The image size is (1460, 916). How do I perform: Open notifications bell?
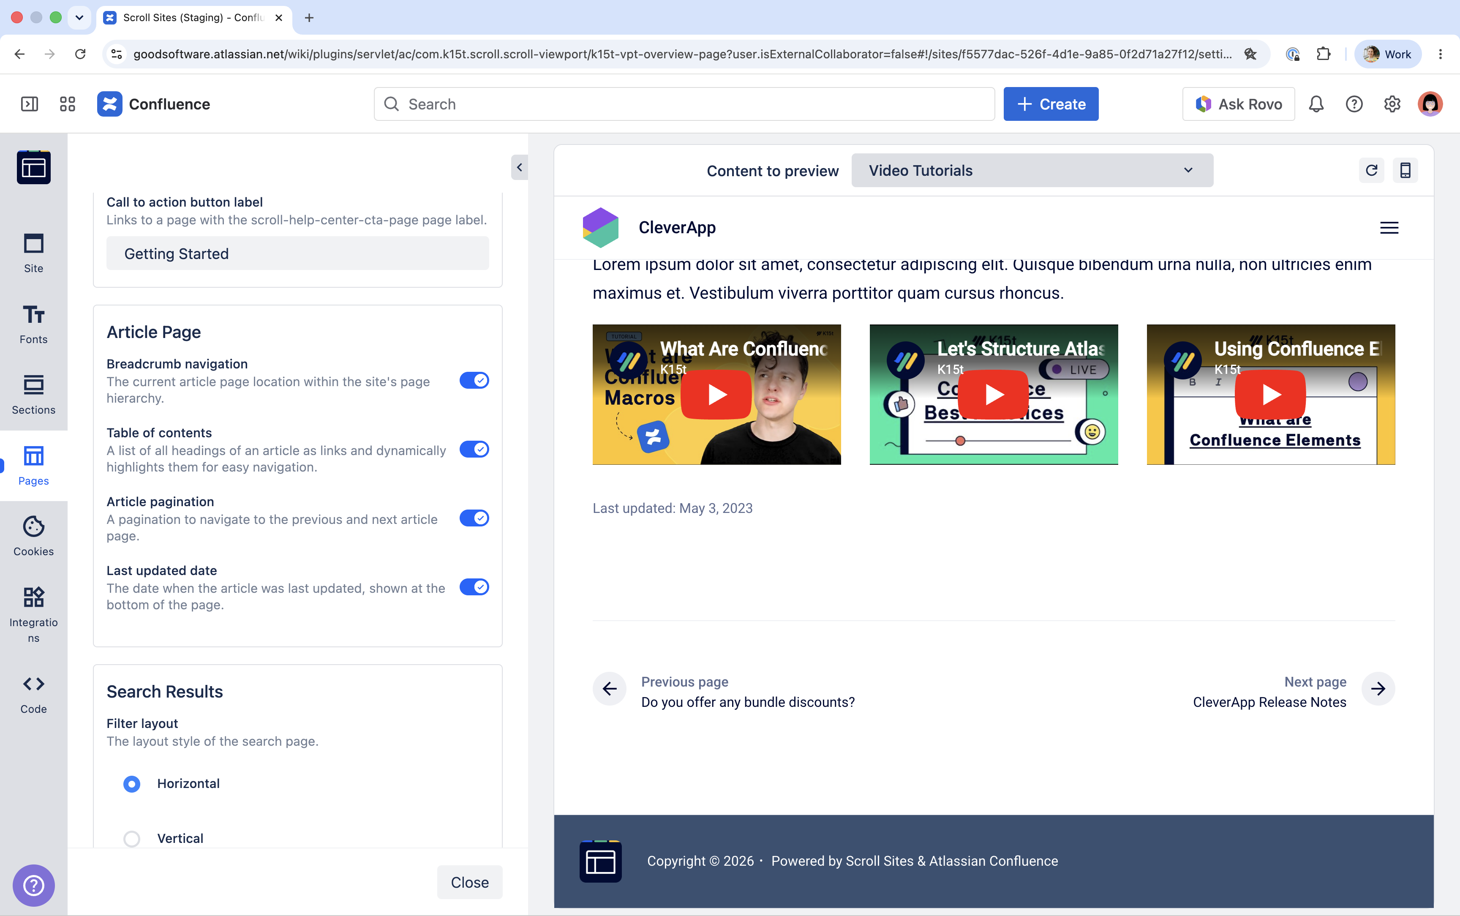pyautogui.click(x=1316, y=104)
